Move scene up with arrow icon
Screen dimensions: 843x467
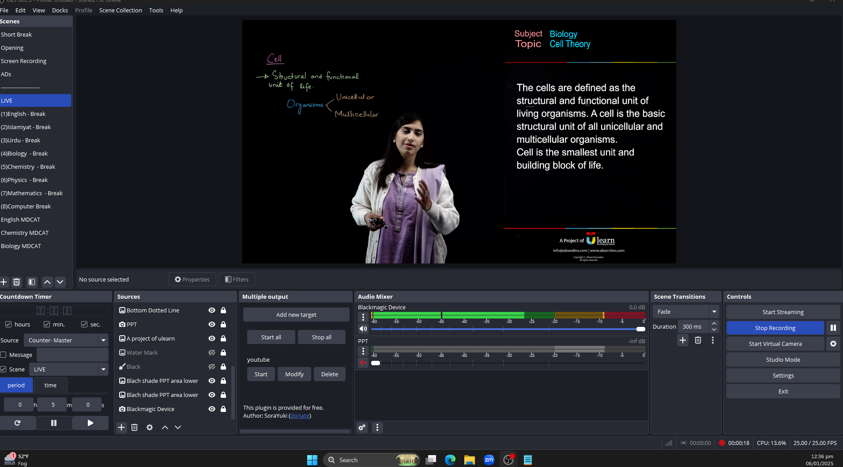pyautogui.click(x=47, y=282)
